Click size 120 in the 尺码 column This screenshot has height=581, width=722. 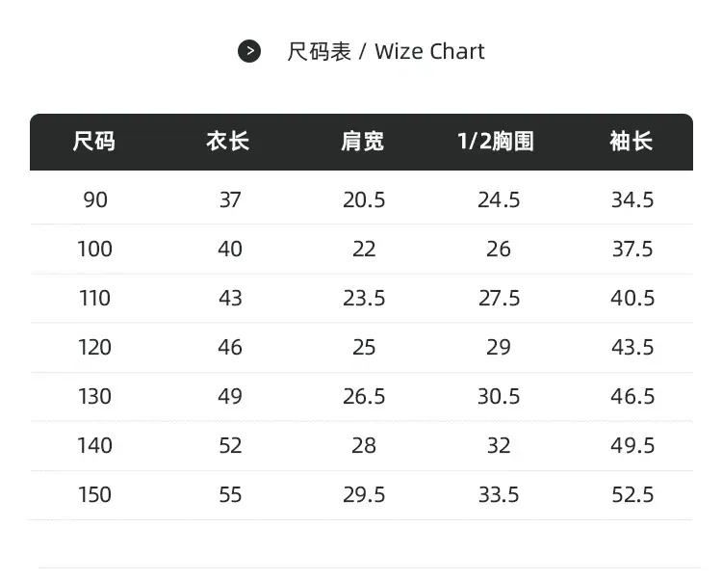pyautogui.click(x=95, y=347)
